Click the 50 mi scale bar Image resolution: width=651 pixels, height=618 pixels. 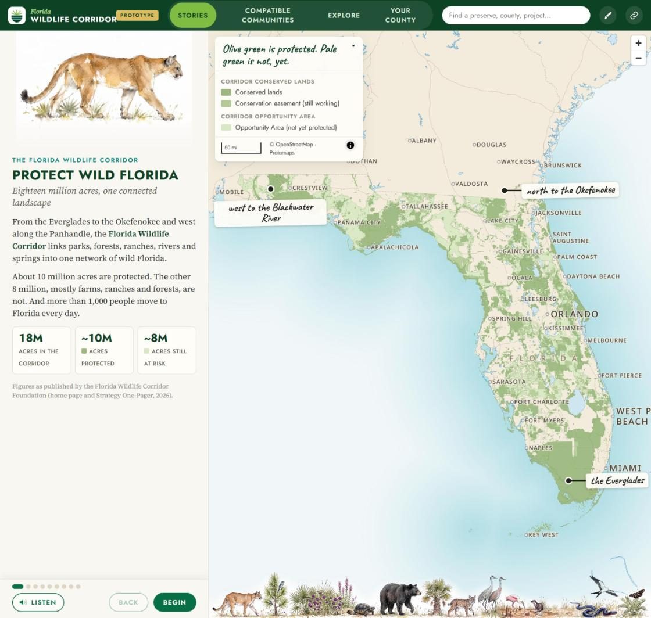click(241, 148)
